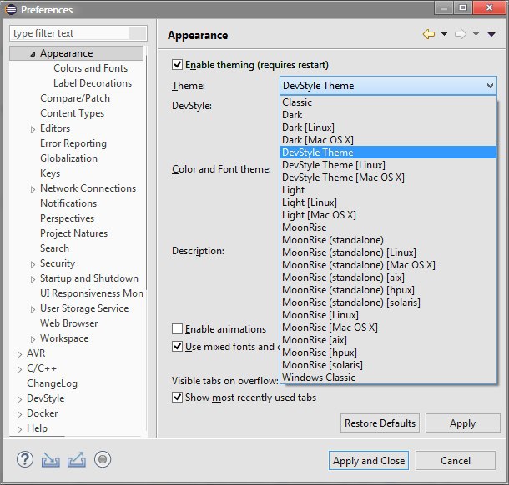This screenshot has width=509, height=485.
Task: Expand the Docker tree node
Action: pos(19,414)
